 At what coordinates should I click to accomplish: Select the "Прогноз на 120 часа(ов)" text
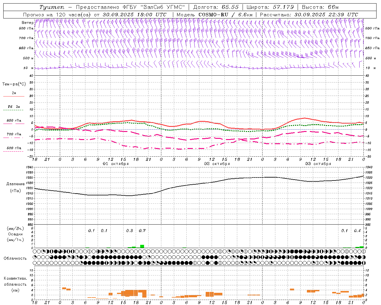pos(57,15)
